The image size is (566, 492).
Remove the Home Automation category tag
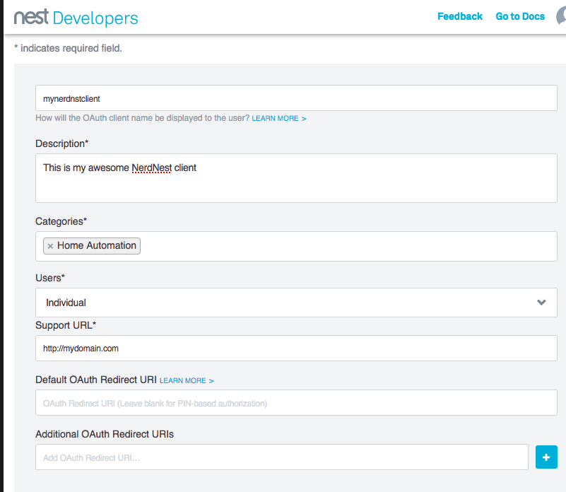(x=50, y=246)
